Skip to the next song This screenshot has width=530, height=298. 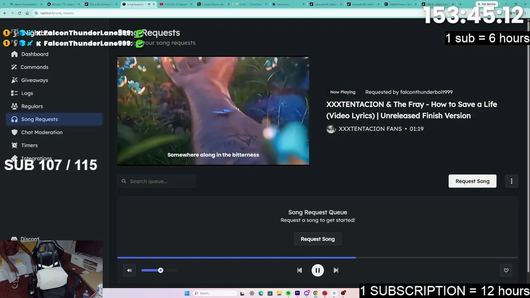tap(336, 270)
